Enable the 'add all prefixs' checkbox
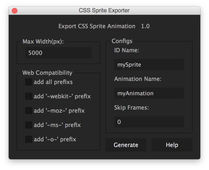This screenshot has height=170, width=209. pyautogui.click(x=28, y=82)
